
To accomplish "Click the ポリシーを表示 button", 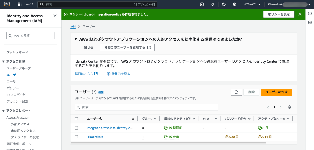I will (279, 14).
